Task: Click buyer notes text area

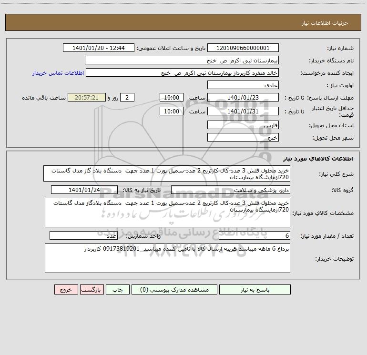Action: point(167,258)
